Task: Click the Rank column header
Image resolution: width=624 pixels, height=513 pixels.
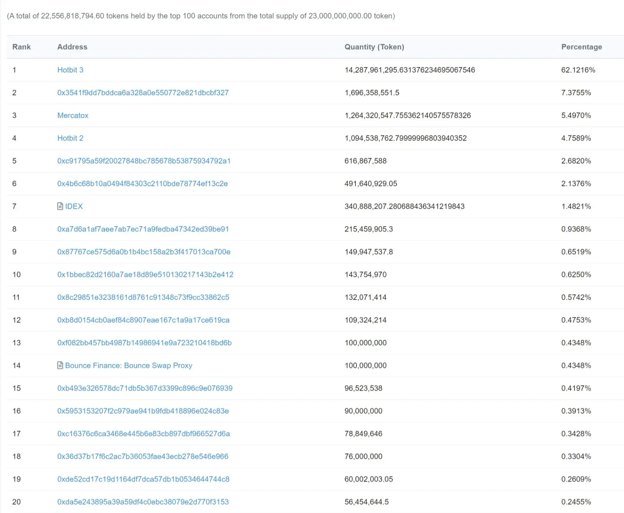Action: click(22, 47)
